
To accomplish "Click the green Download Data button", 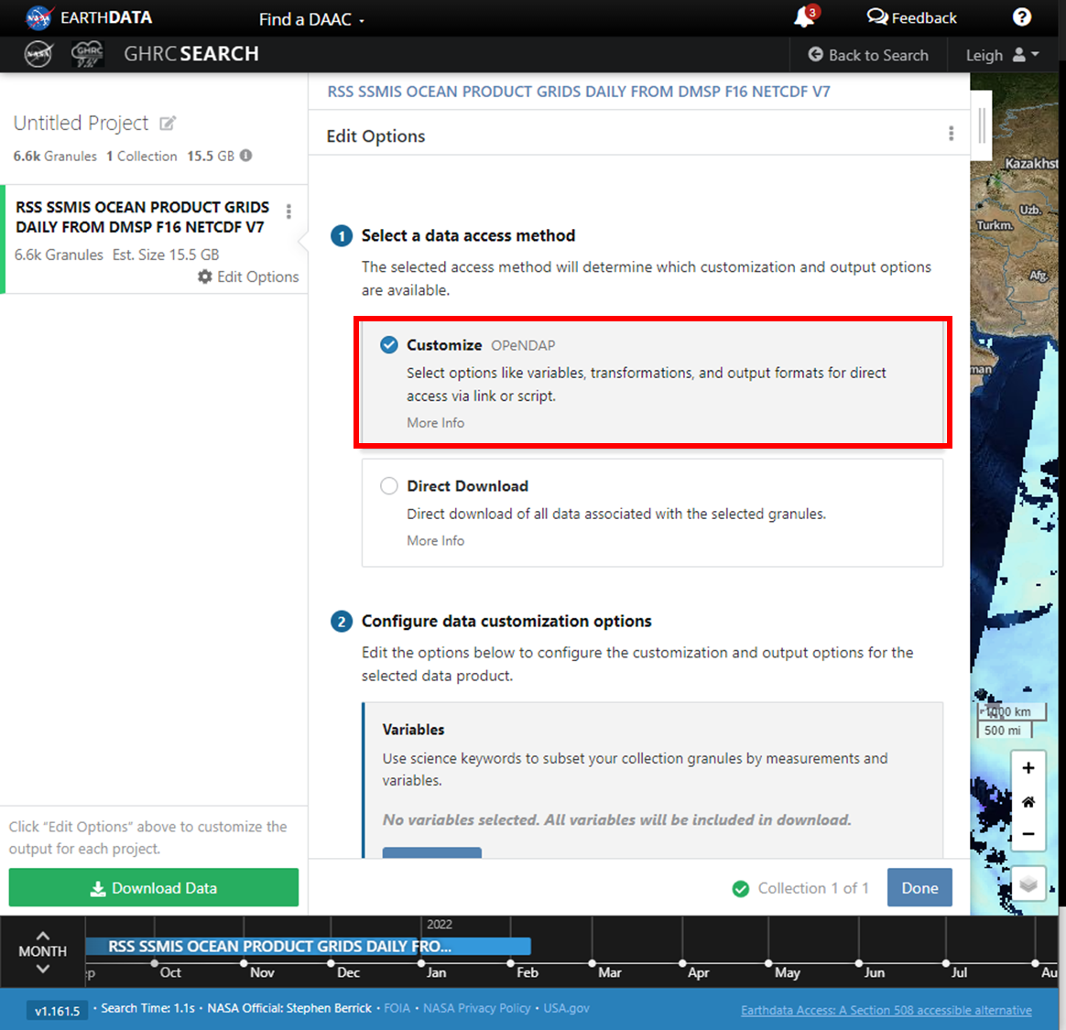I will point(154,887).
